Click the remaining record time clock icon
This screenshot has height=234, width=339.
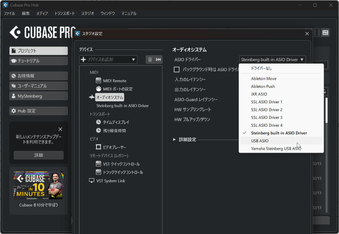98,130
